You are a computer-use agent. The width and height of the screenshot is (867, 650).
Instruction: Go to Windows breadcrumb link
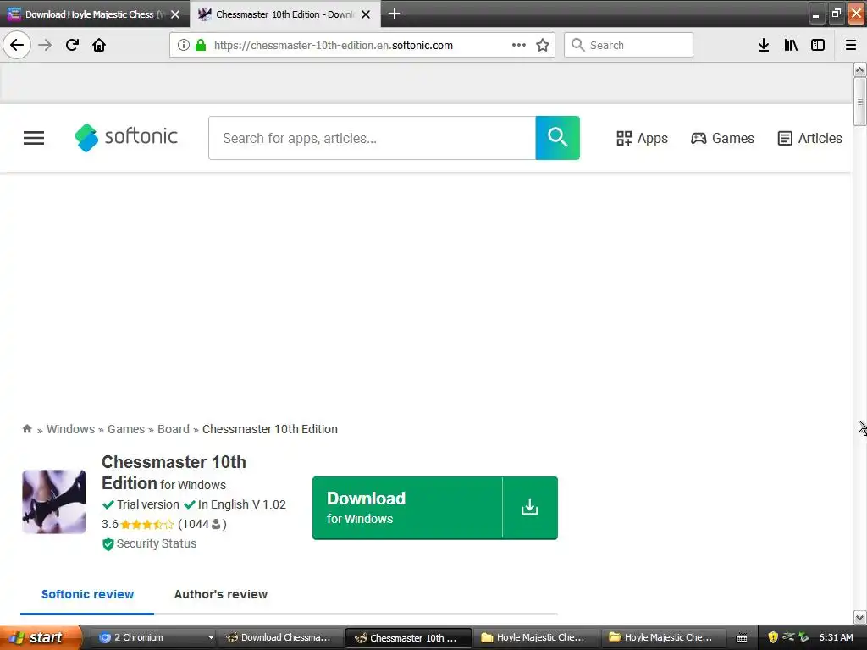click(x=71, y=429)
